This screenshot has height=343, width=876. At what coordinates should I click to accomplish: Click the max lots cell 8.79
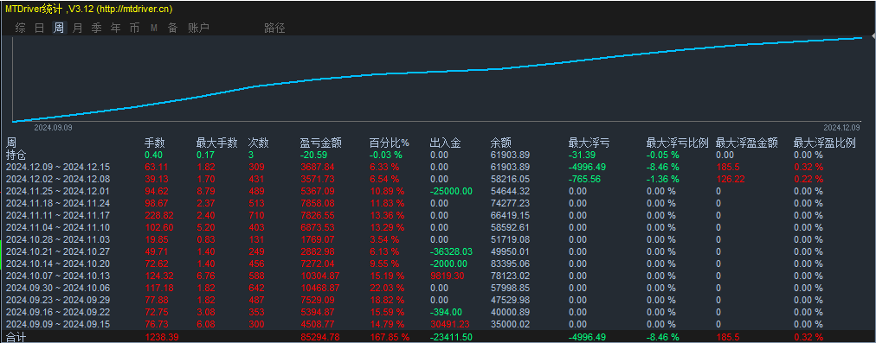coord(205,191)
